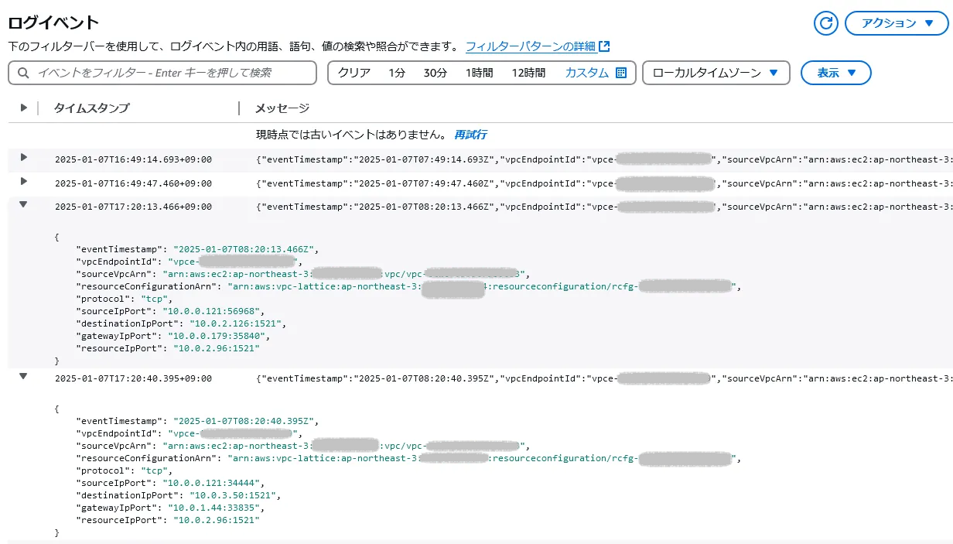Expand the 16:49:47.460 log event row
The height and width of the screenshot is (544, 953).
tap(23, 182)
